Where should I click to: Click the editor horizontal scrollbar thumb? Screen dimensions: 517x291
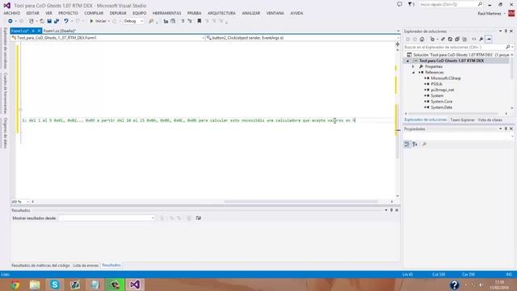point(301,201)
